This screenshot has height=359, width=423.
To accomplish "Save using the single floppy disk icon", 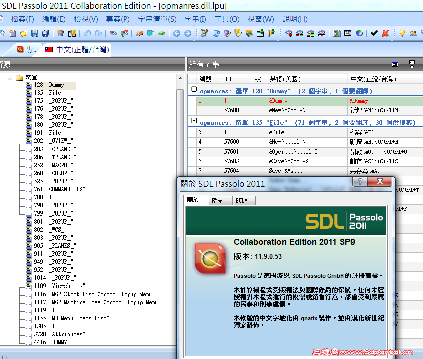I will coord(35,33).
